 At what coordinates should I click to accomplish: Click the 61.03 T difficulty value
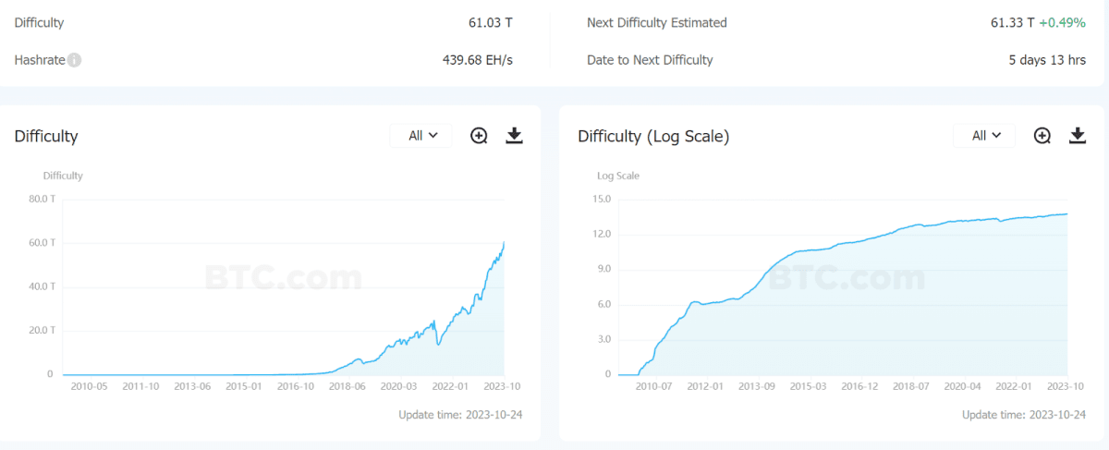[490, 22]
